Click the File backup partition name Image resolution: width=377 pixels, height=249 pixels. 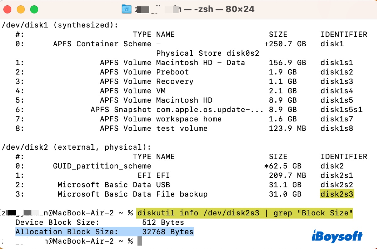(182, 194)
